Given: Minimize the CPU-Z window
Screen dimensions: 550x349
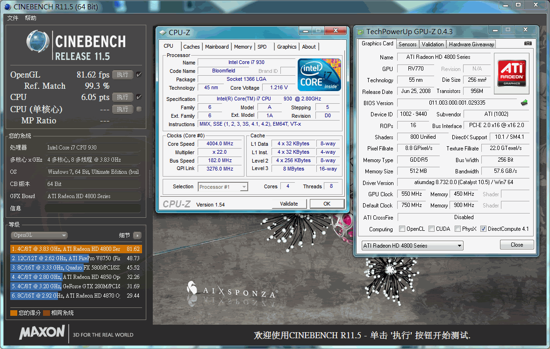Looking at the screenshot, I should [x=305, y=31].
